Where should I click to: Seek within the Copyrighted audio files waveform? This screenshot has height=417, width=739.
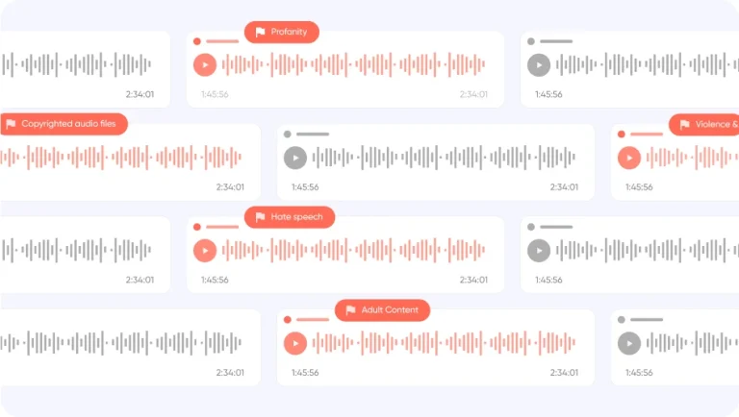tap(120, 158)
